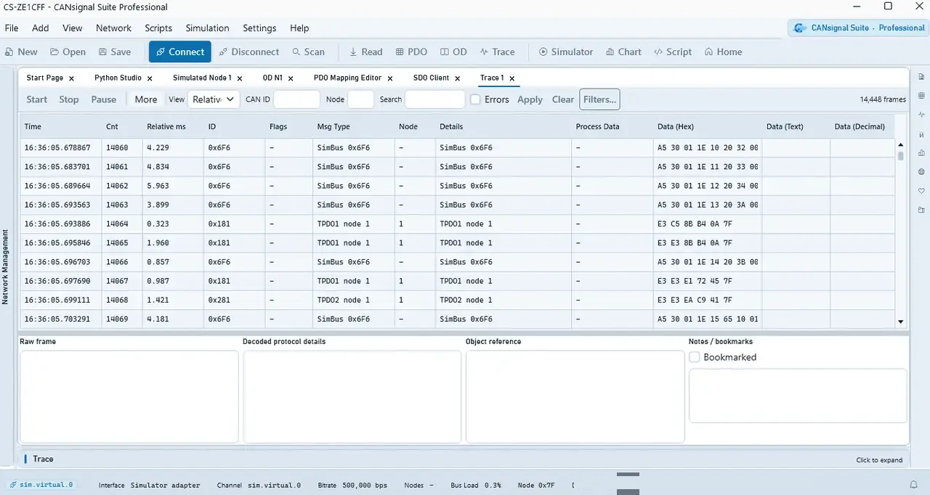
Task: Click the Disconnect toolbar button
Action: pos(249,52)
